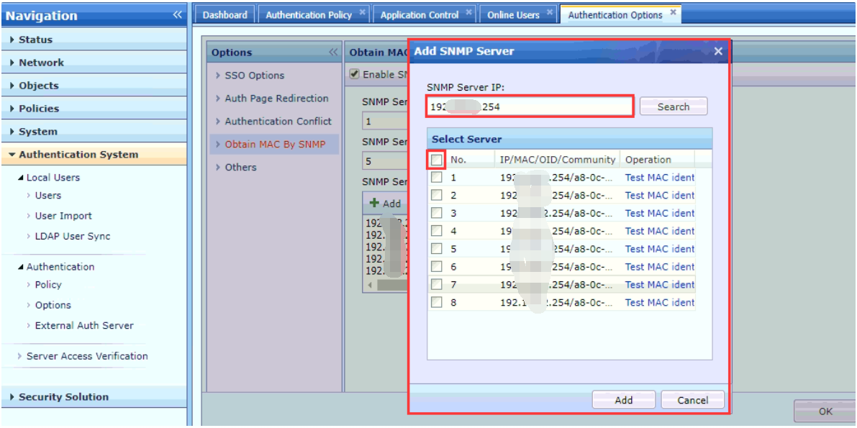The width and height of the screenshot is (857, 428).
Task: Close the Authentication Options tab
Action: point(673,12)
